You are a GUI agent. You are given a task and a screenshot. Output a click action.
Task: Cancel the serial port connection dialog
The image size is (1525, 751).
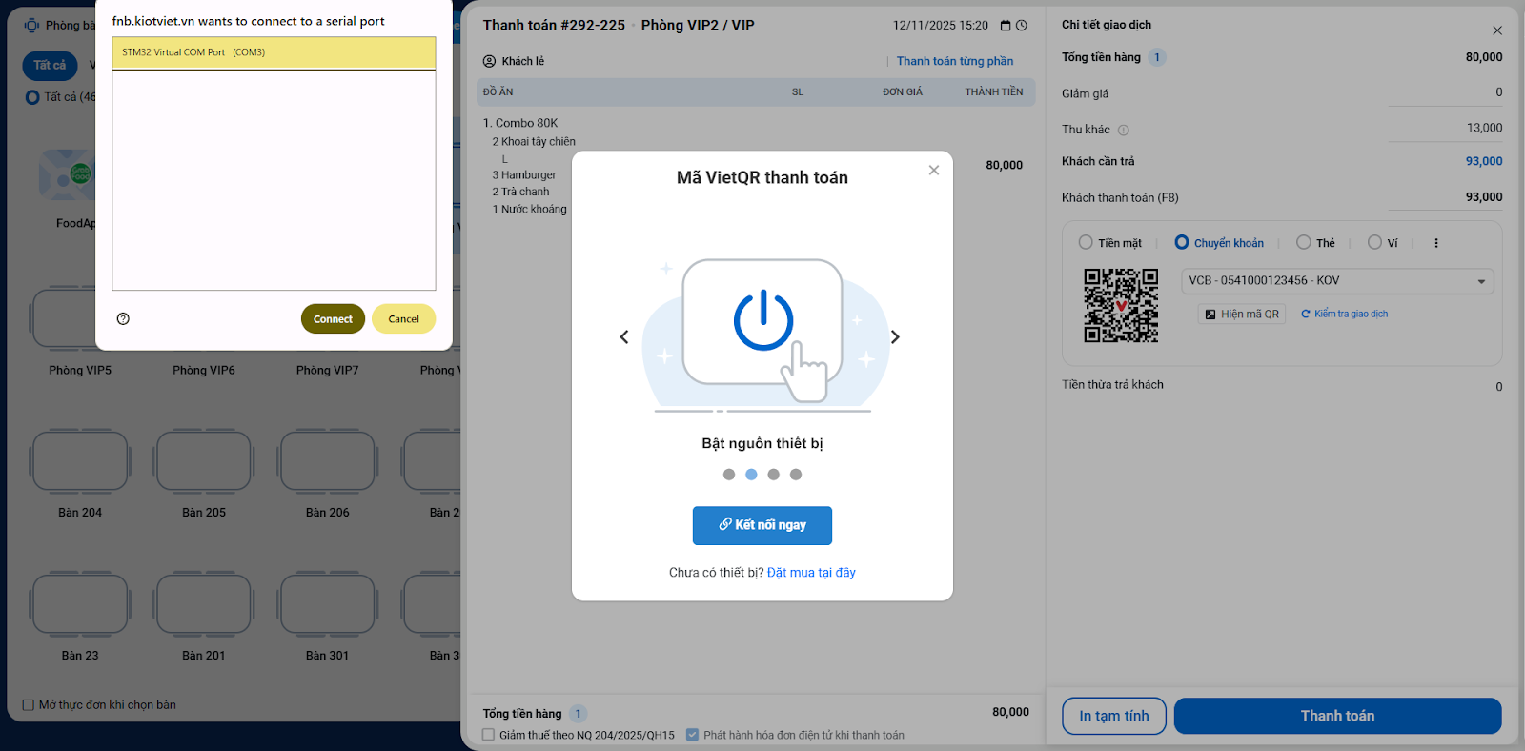pyautogui.click(x=403, y=319)
